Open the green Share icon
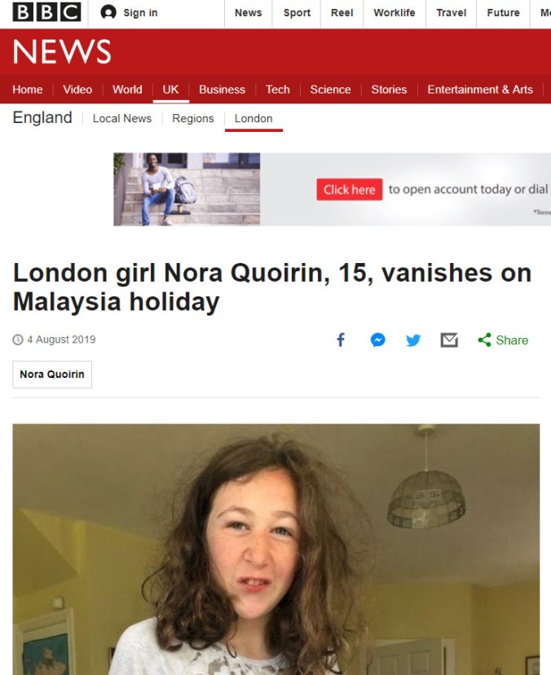This screenshot has width=551, height=675. tap(484, 340)
